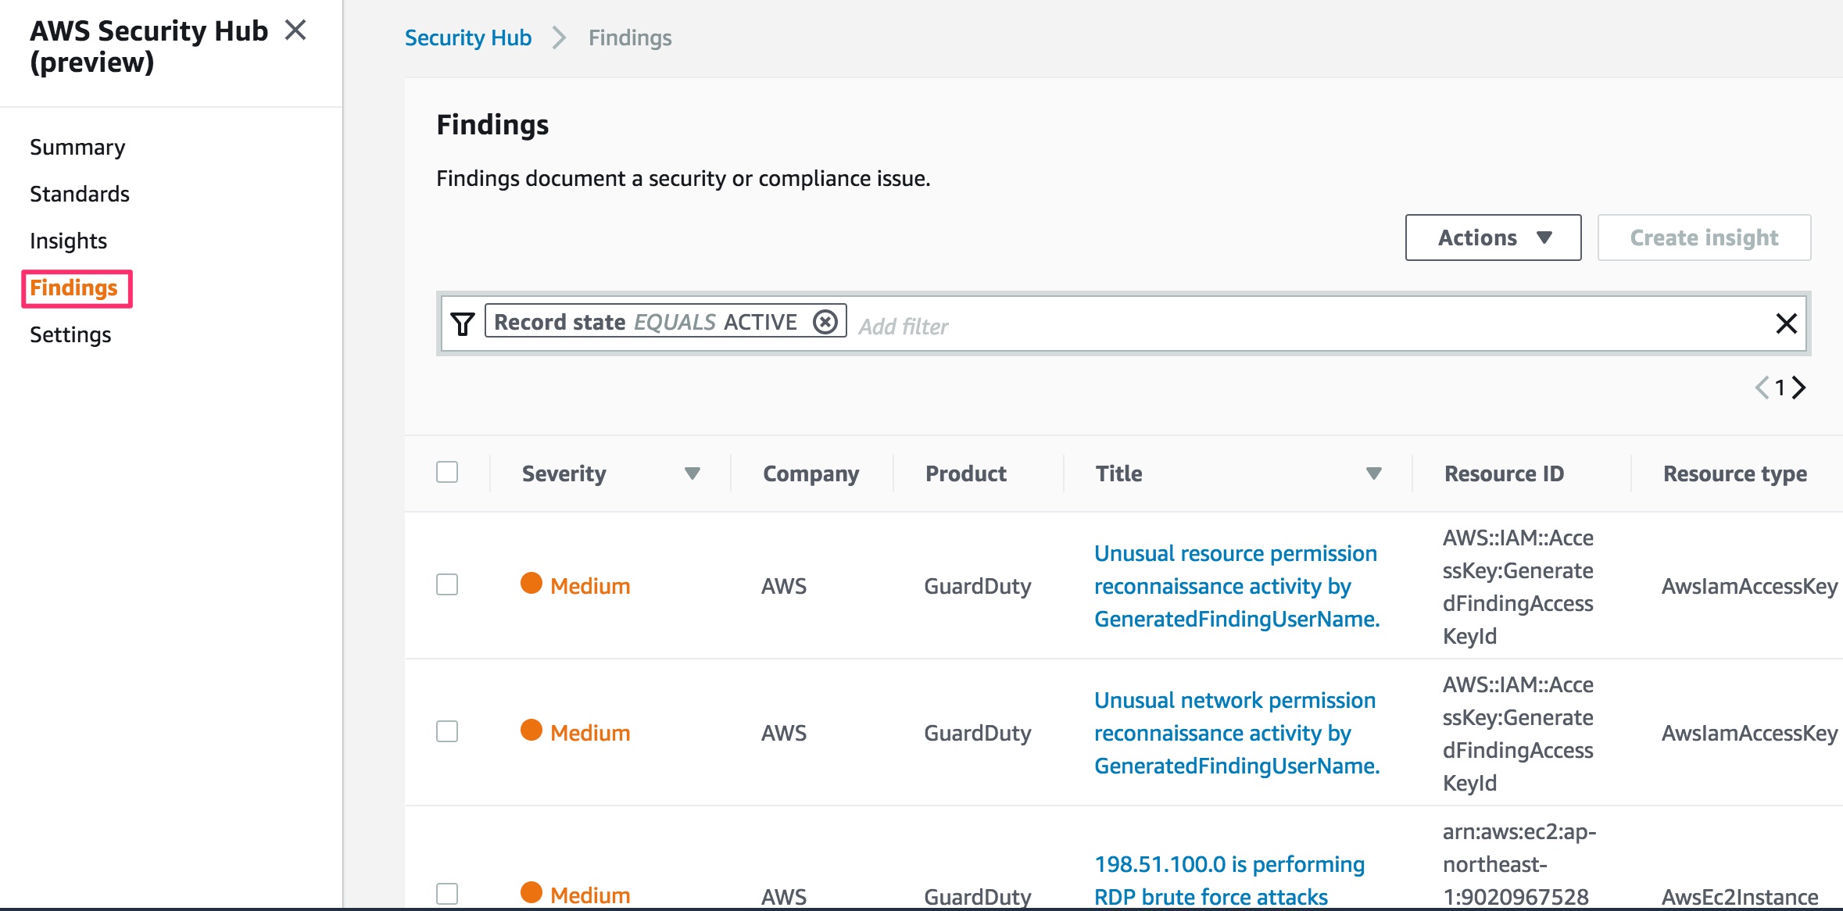Viewport: 1843px width, 911px height.
Task: Click the Create insight button
Action: point(1704,238)
